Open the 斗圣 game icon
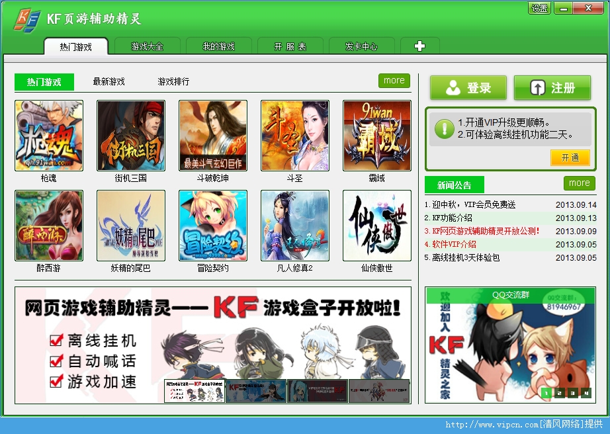The image size is (610, 434). point(295,136)
